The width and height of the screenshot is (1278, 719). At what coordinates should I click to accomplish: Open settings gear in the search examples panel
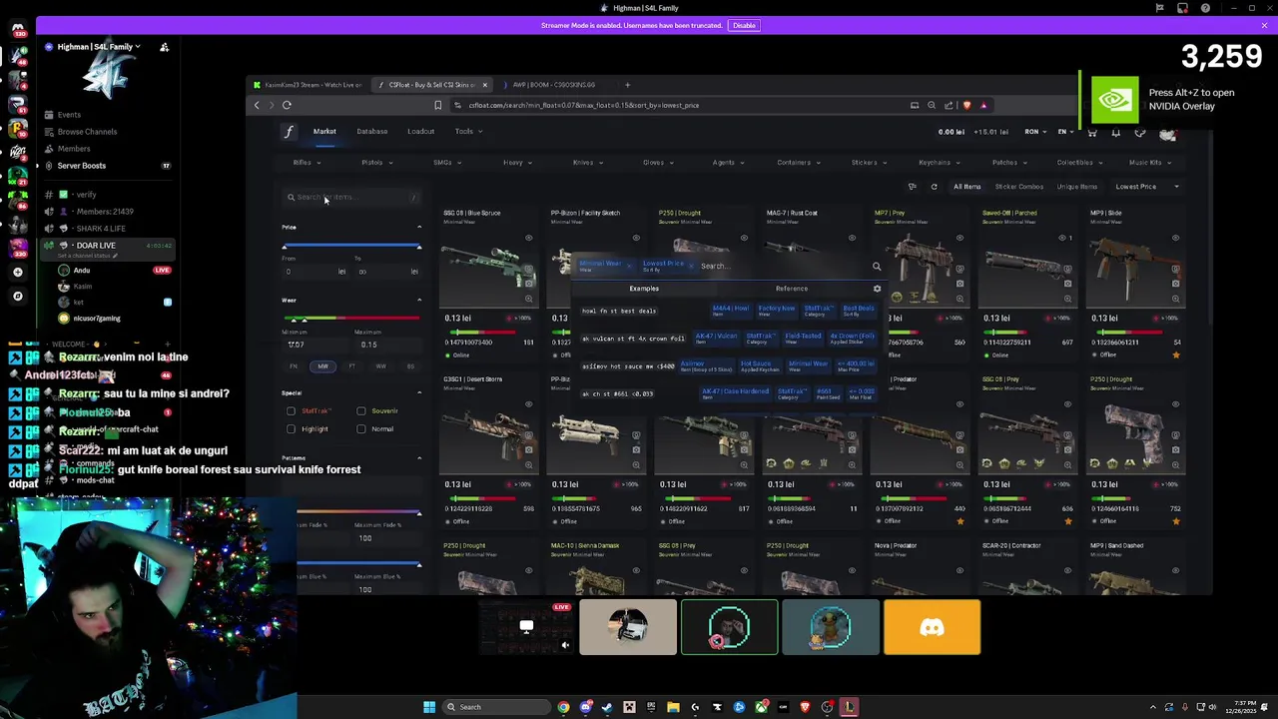point(877,289)
